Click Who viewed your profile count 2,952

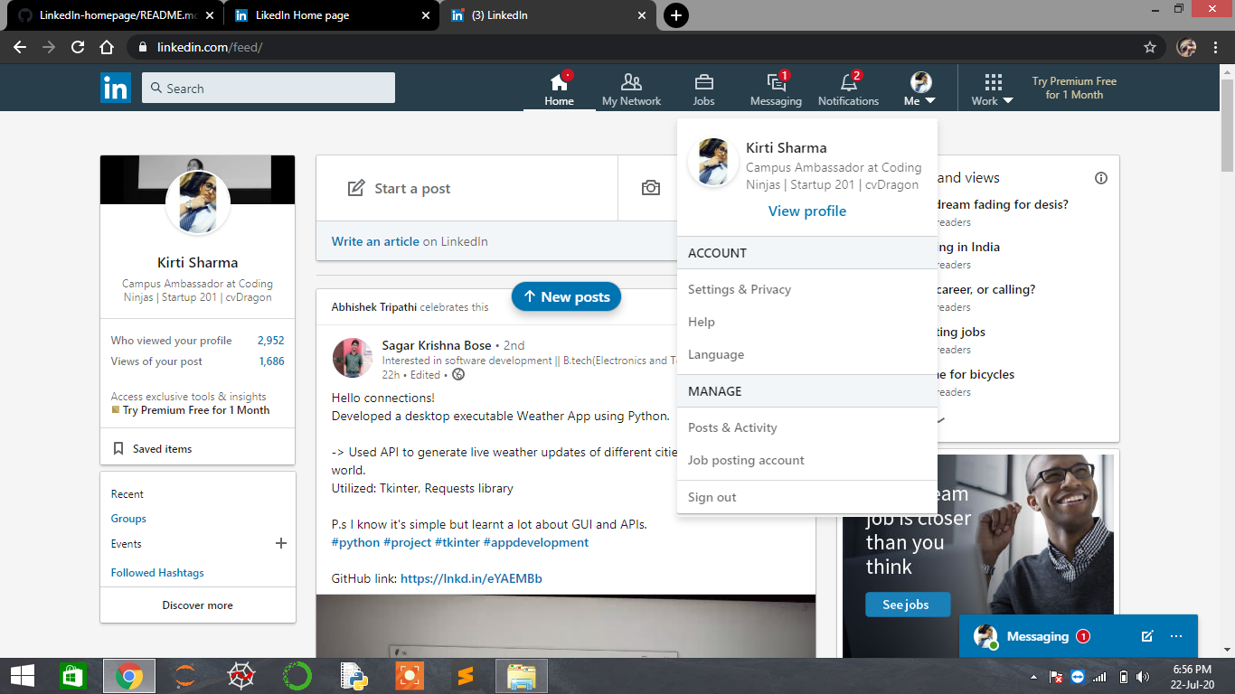pos(270,341)
